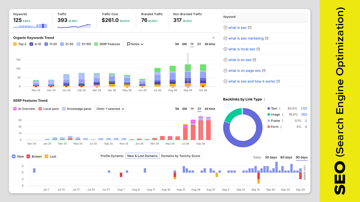Toggle the SERP Features checkbox

point(96,44)
